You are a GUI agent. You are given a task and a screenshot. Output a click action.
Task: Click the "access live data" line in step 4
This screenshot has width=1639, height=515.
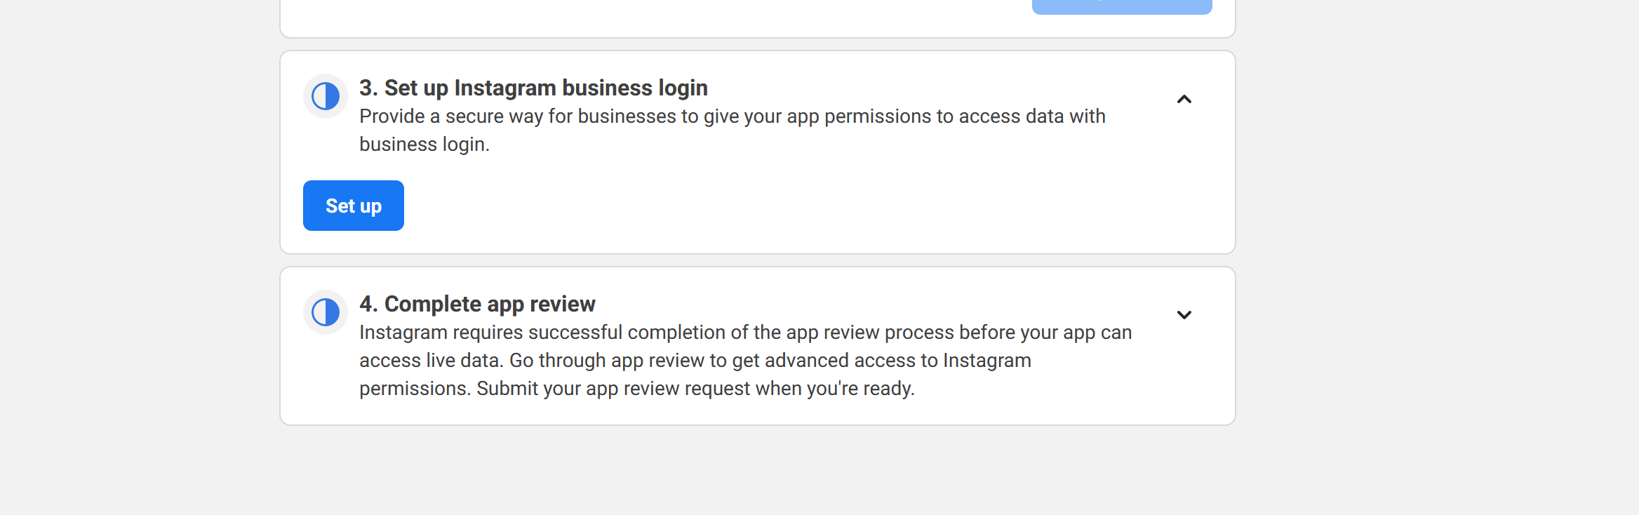695,361
